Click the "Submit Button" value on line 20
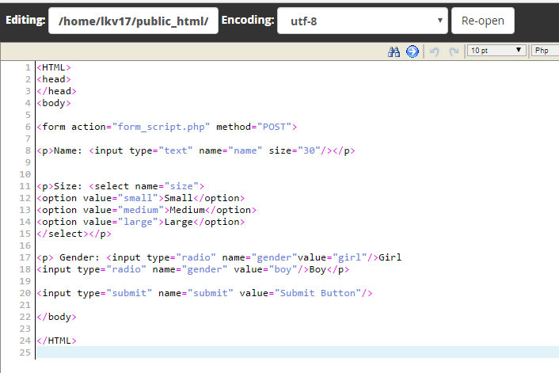The width and height of the screenshot is (559, 373). [x=318, y=293]
